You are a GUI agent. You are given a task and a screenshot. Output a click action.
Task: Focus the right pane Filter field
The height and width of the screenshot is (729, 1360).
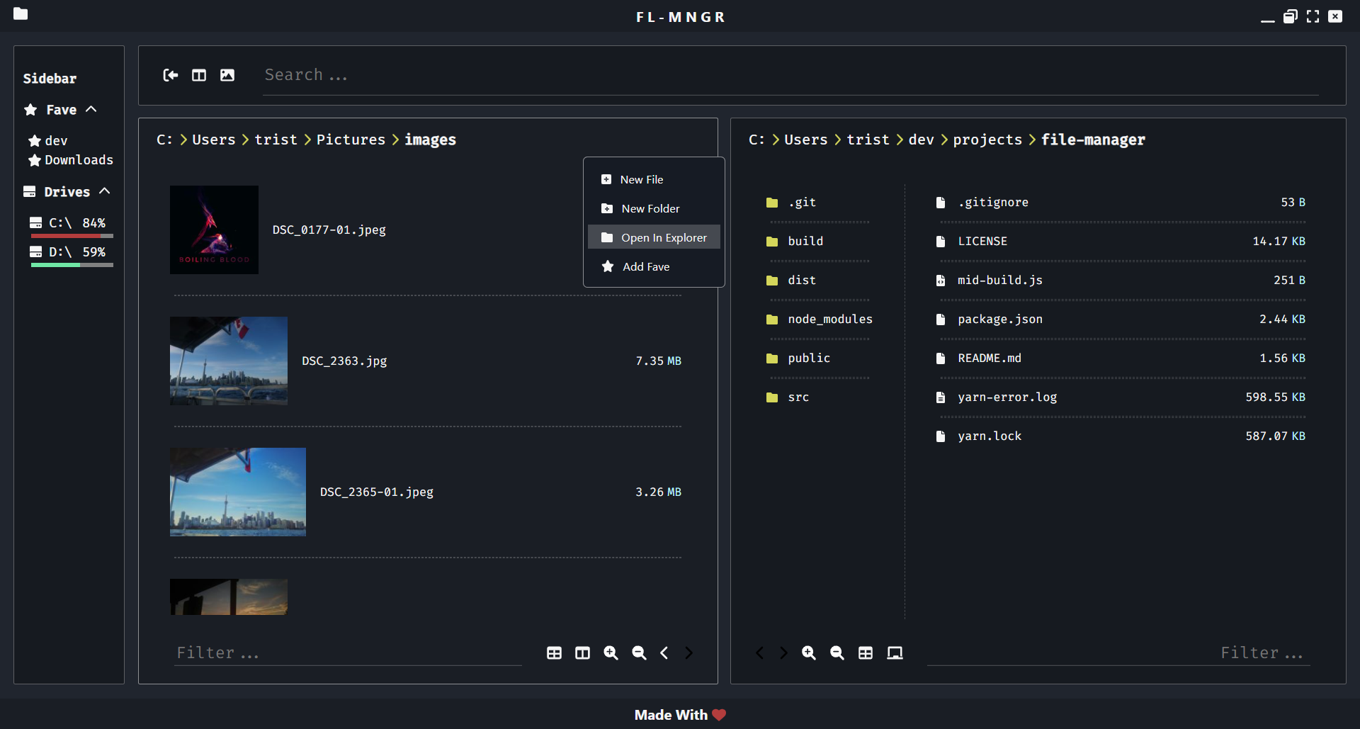(1118, 652)
